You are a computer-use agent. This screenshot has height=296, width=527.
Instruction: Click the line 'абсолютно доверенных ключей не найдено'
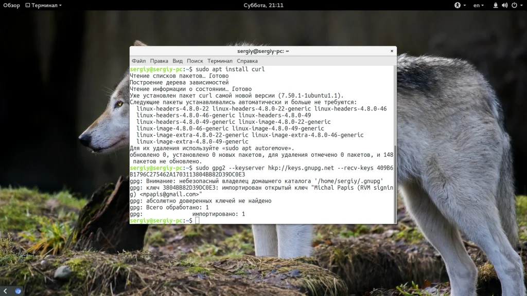[209, 201]
